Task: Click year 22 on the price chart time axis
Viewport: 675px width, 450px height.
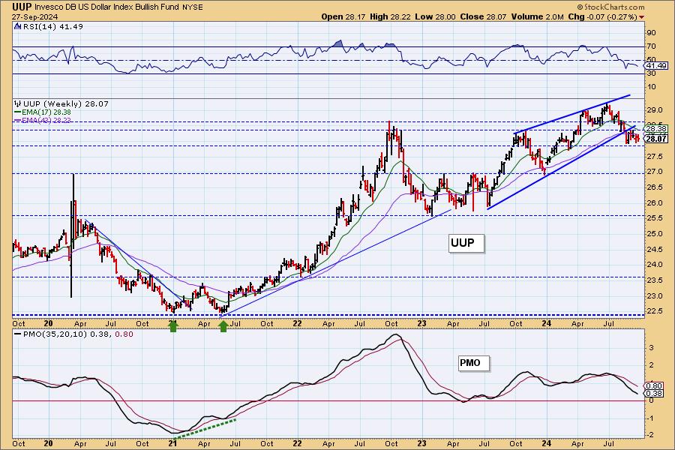Action: click(x=297, y=323)
